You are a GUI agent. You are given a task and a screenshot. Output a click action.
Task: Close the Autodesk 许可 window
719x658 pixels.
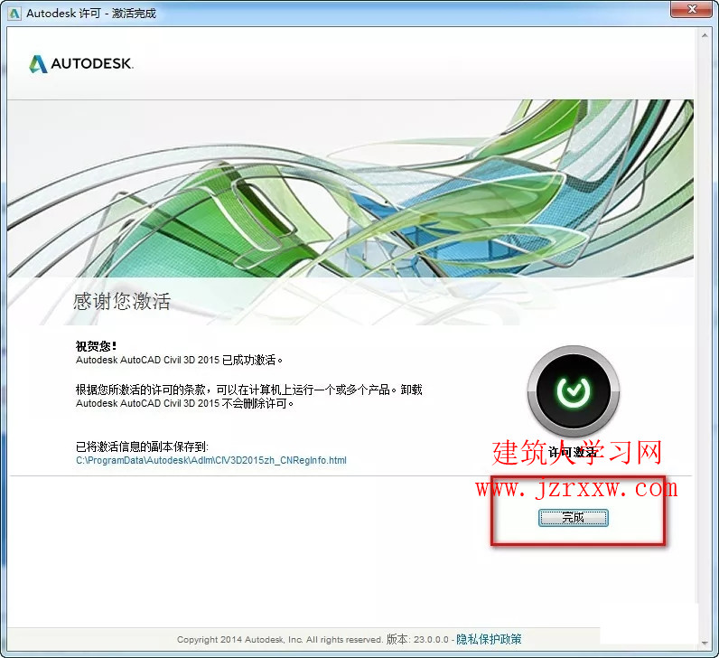point(693,9)
